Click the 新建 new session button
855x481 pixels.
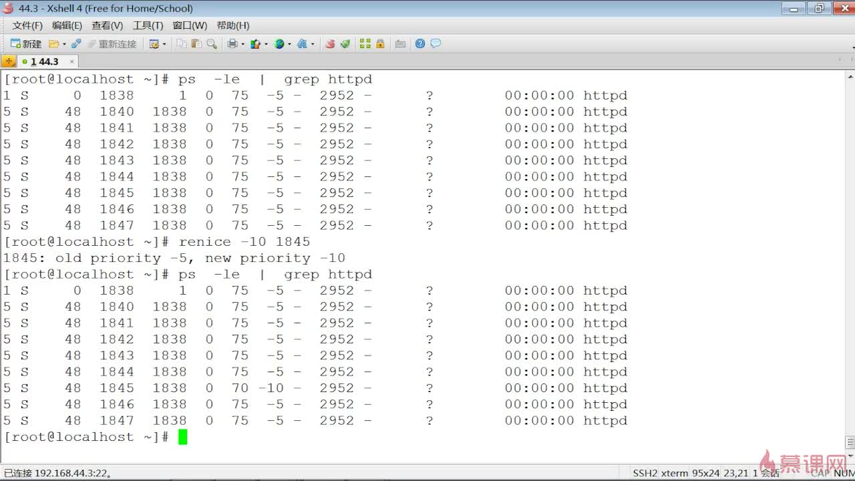click(x=26, y=43)
